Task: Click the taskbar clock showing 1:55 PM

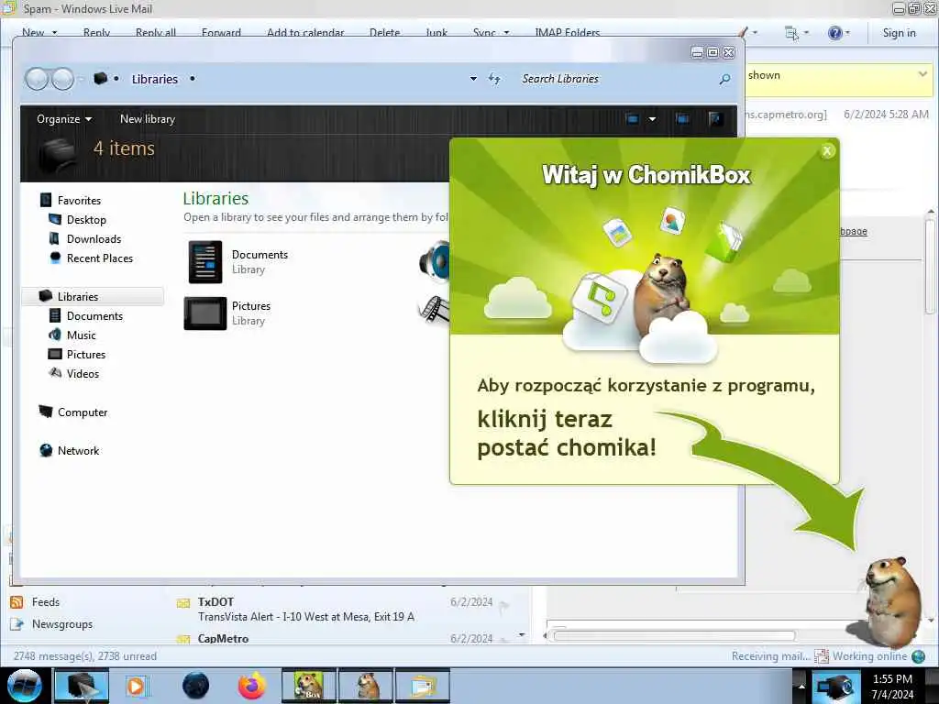Action: 892,686
